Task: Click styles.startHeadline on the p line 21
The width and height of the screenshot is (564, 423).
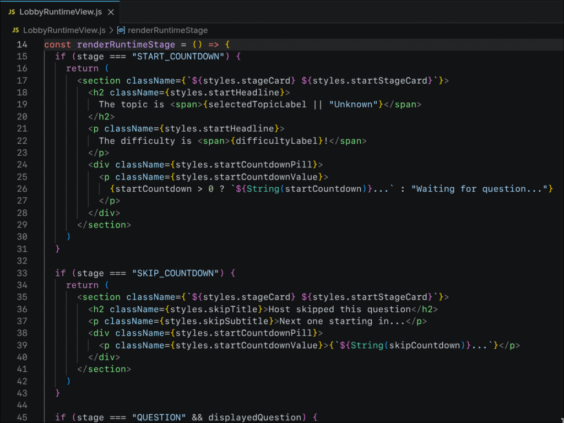Action: point(219,128)
